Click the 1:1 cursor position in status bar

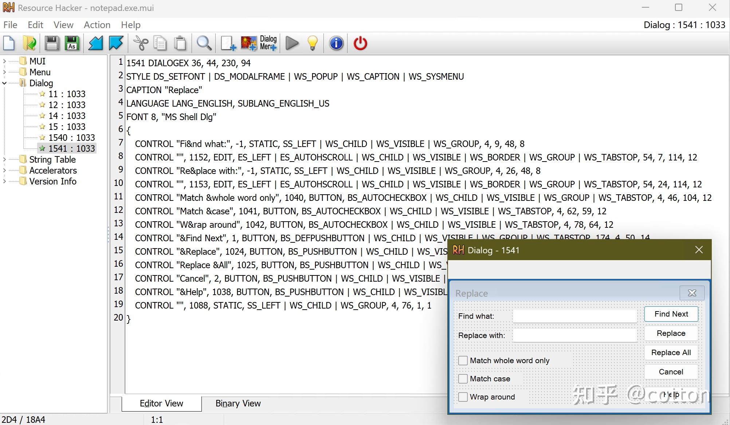click(157, 420)
